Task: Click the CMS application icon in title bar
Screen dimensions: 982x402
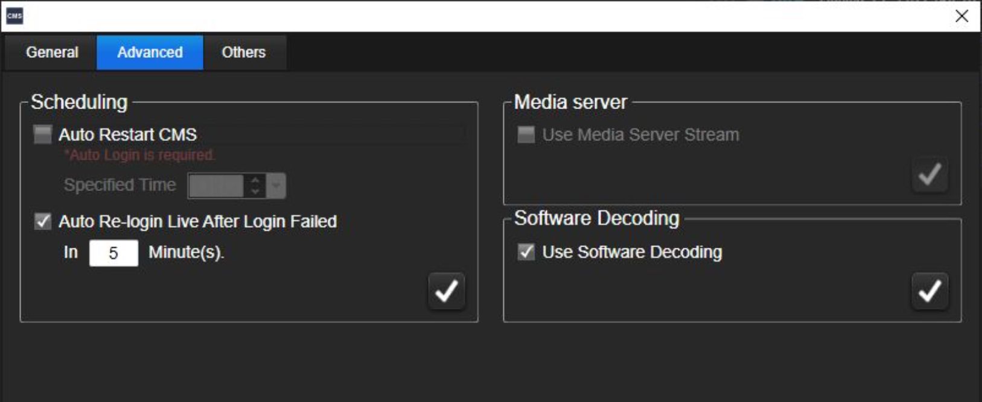Action: click(x=14, y=16)
